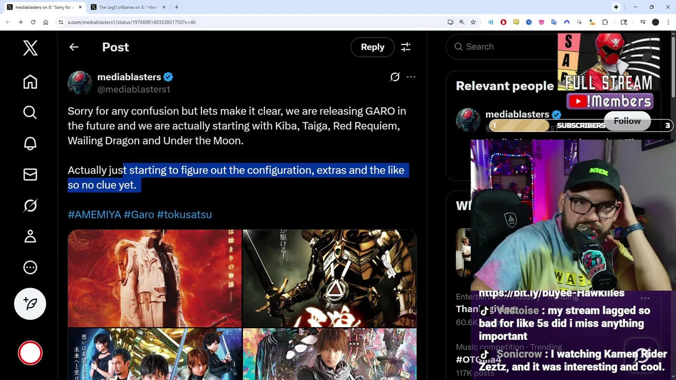Go to Home in X sidebar

coord(30,82)
